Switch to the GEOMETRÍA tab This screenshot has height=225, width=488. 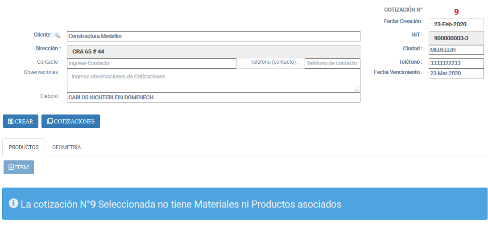pos(66,147)
